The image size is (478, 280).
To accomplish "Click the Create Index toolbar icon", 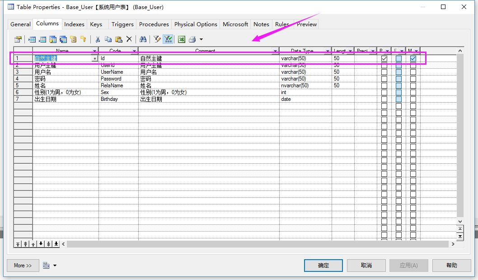I will [73, 39].
